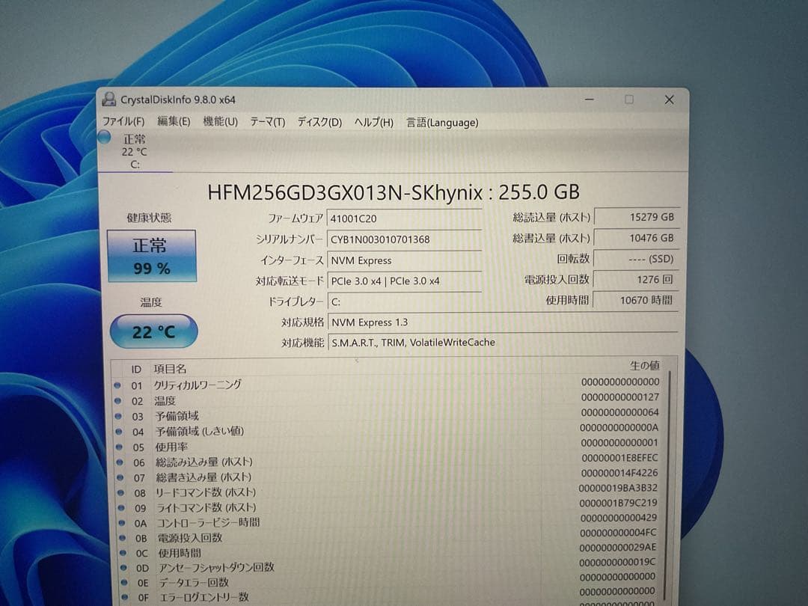Select row 05 使用率
Image resolution: width=808 pixels, height=606 pixels.
(387, 446)
